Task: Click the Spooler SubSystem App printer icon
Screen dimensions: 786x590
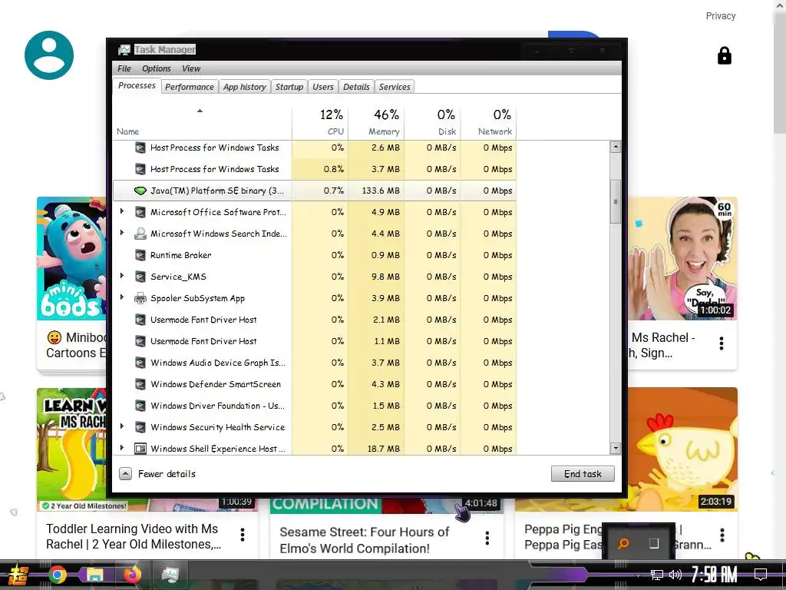Action: click(x=140, y=298)
